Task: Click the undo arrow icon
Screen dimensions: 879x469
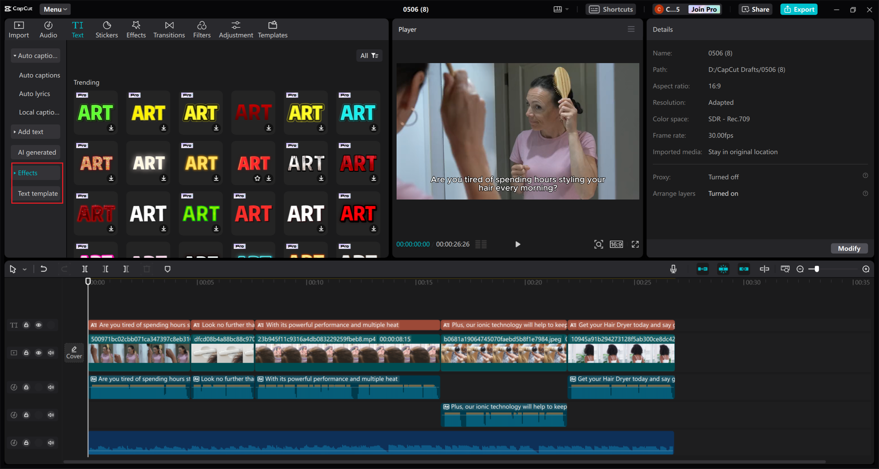Action: [44, 269]
